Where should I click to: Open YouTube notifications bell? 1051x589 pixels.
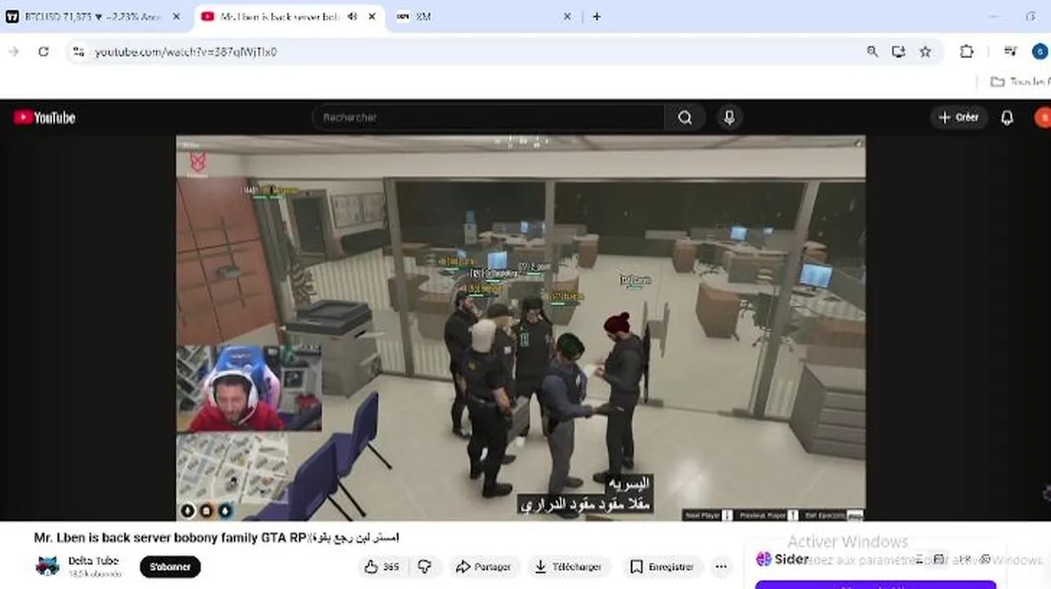coord(1007,118)
